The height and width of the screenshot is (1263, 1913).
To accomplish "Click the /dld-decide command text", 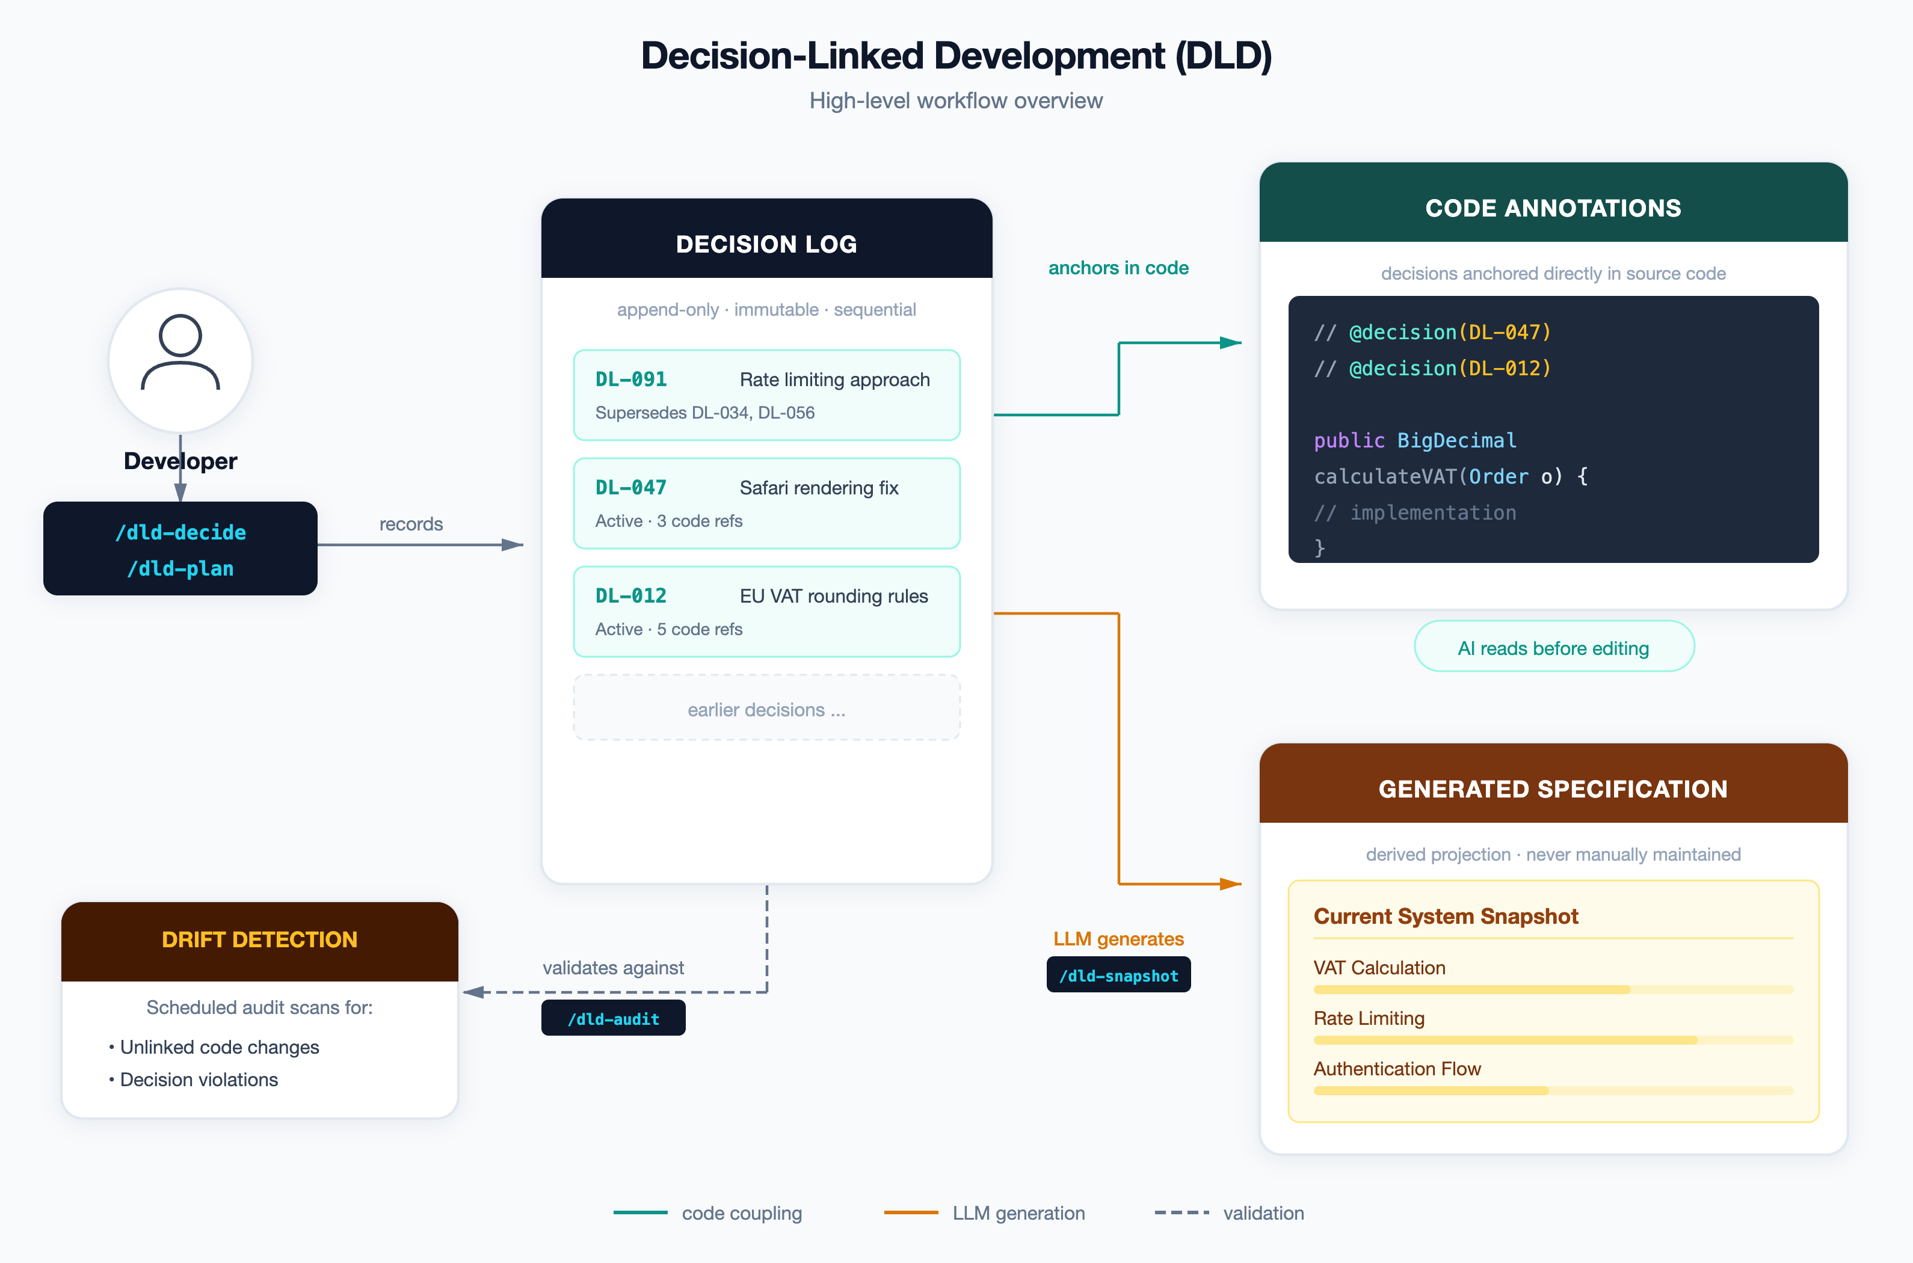I will pyautogui.click(x=180, y=532).
